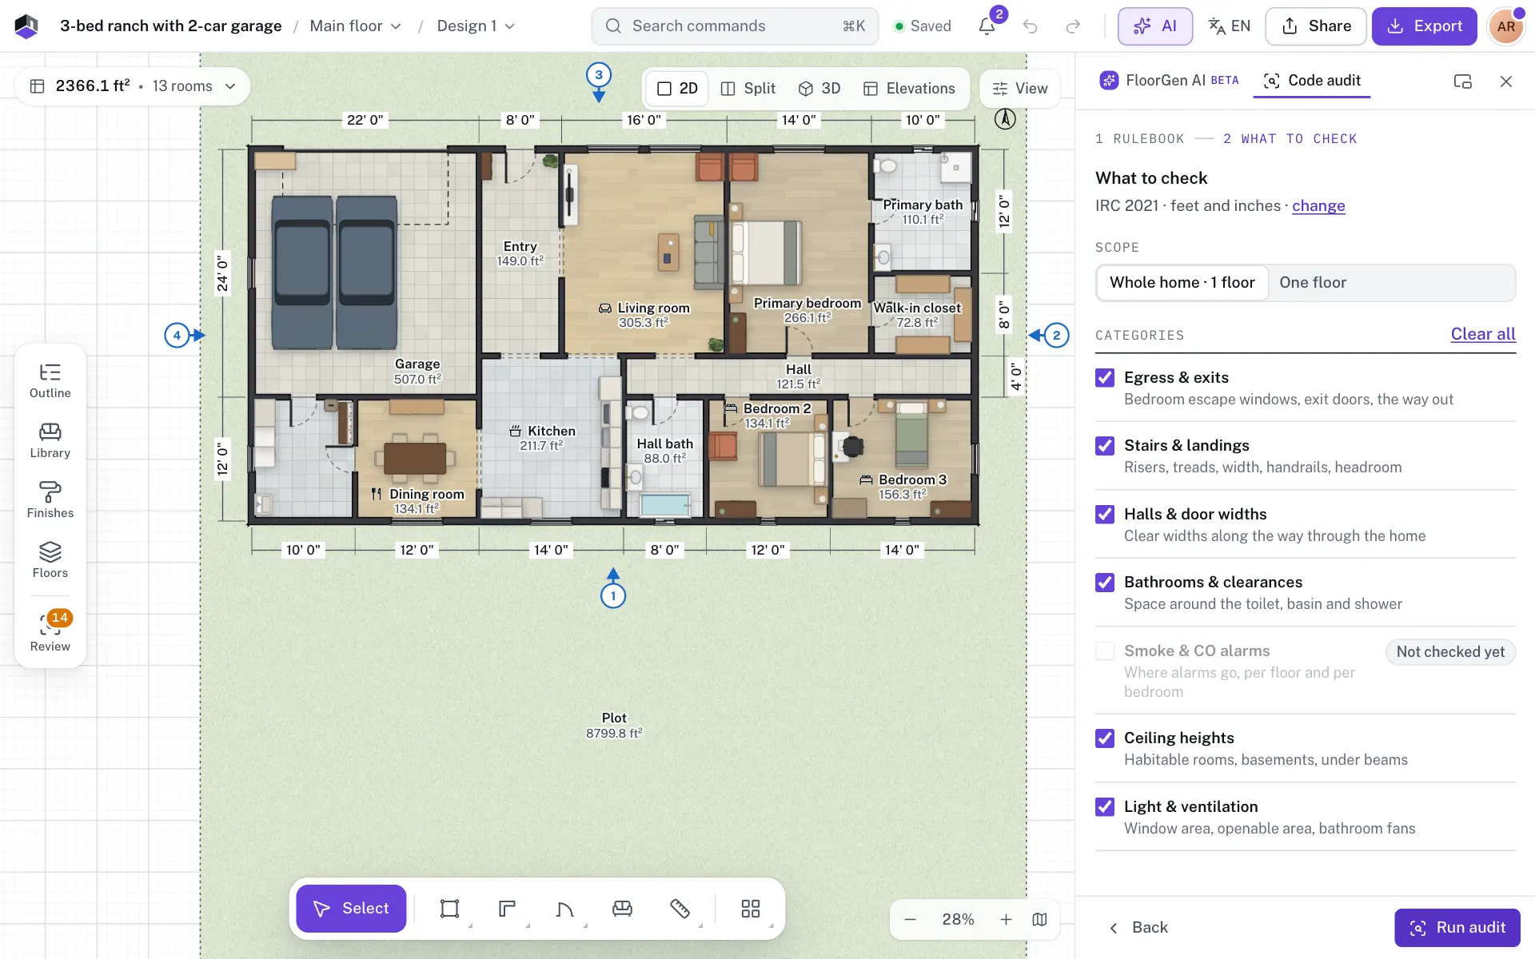This screenshot has height=959, width=1535.
Task: Click elevation marker 3 above the plan
Action: (599, 75)
